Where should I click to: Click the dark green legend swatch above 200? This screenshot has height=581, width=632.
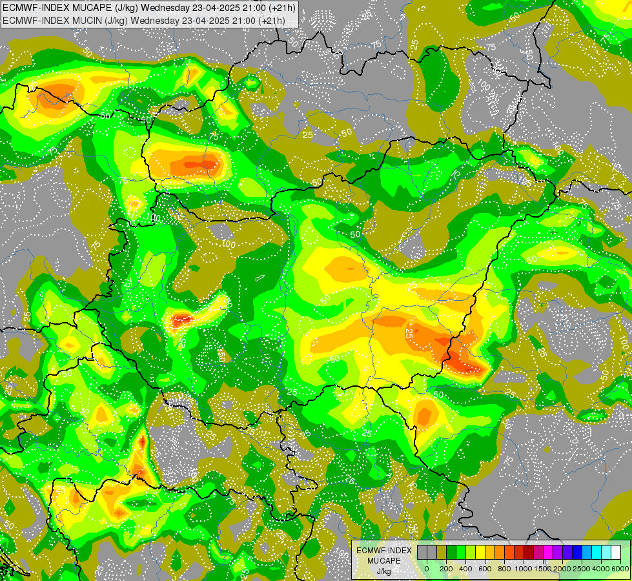click(451, 552)
